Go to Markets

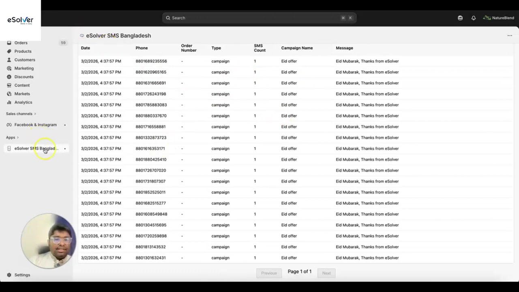22,94
